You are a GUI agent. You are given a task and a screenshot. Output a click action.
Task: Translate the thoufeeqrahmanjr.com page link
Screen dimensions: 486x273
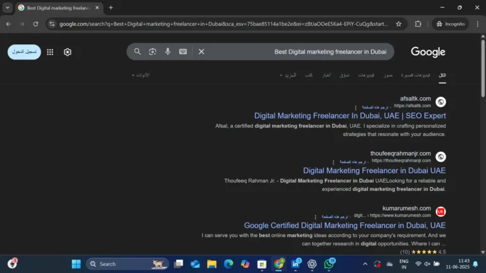click(x=352, y=162)
